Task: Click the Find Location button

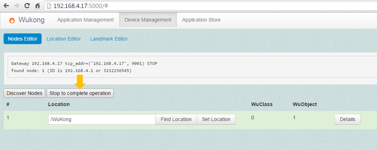Action: pos(176,119)
